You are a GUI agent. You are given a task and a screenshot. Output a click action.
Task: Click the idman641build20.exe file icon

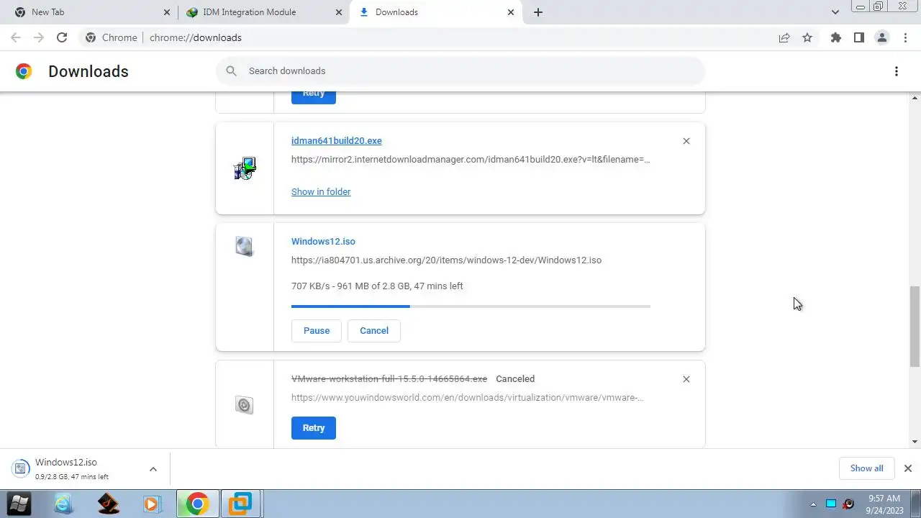pos(245,168)
